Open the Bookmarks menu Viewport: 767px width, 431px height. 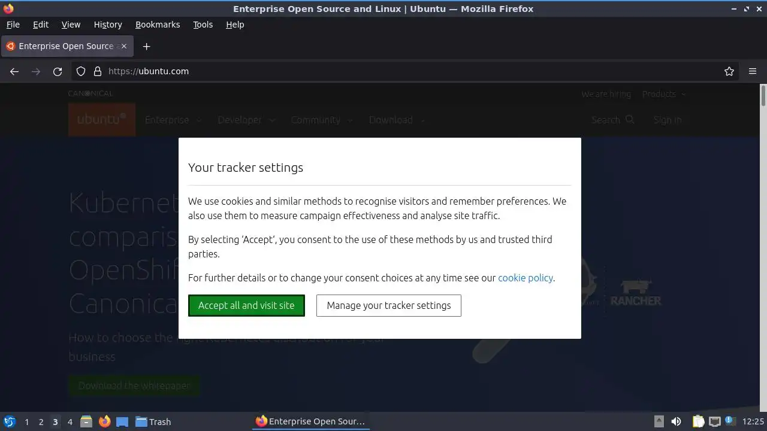tap(158, 25)
